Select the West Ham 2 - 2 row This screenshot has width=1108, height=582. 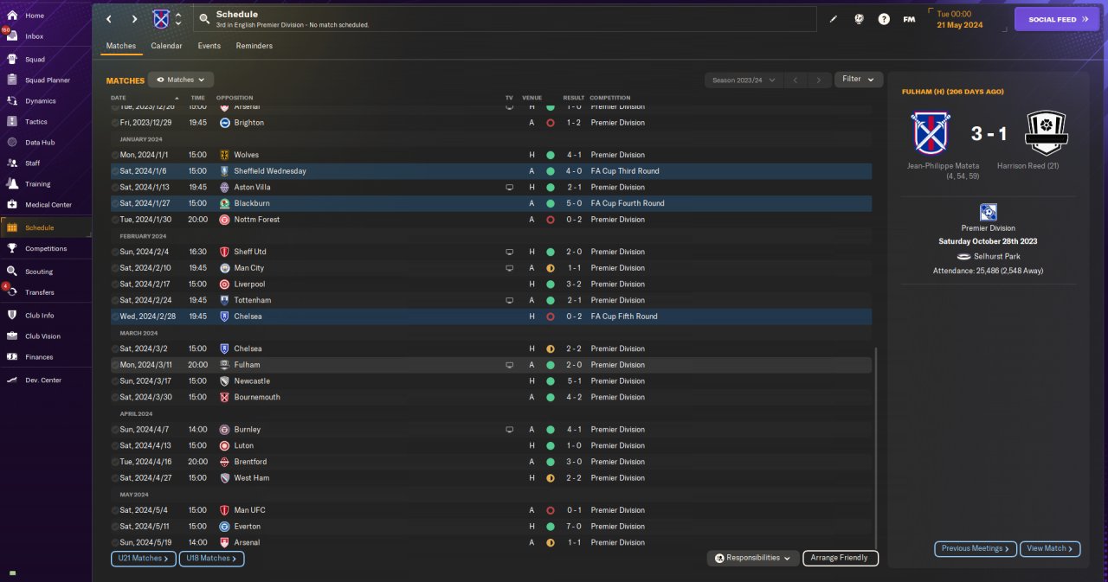pos(491,477)
